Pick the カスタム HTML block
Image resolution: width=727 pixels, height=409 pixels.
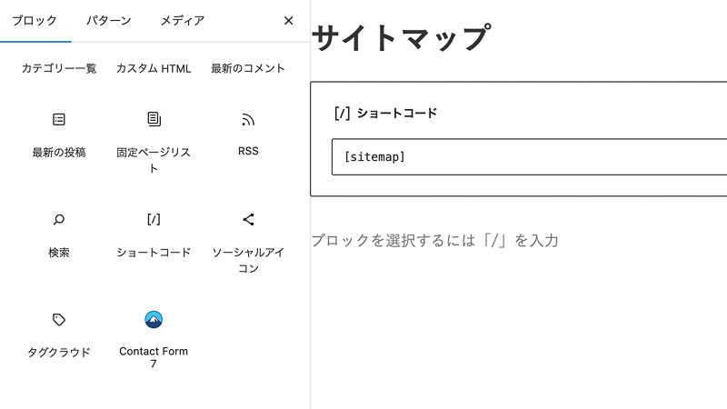pyautogui.click(x=154, y=68)
